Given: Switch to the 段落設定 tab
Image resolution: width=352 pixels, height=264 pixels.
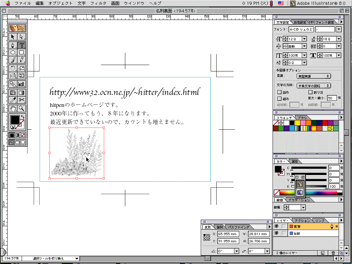Looking at the screenshot, I should pos(300,22).
